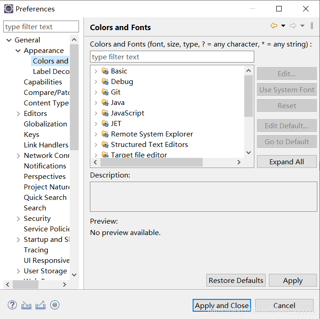Click the Git category folder icon

105,92
